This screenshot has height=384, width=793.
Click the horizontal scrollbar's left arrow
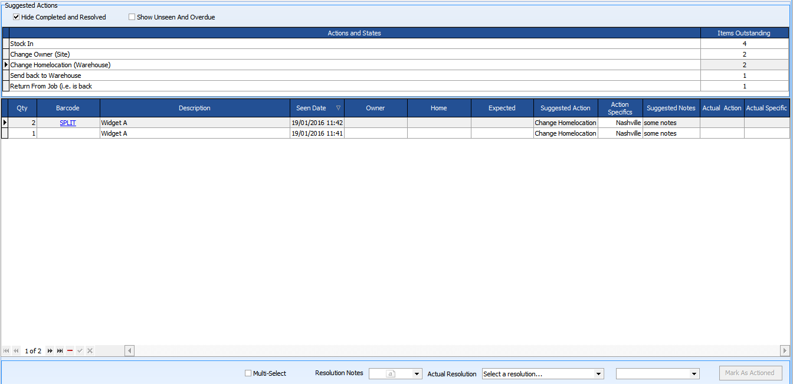click(x=129, y=350)
